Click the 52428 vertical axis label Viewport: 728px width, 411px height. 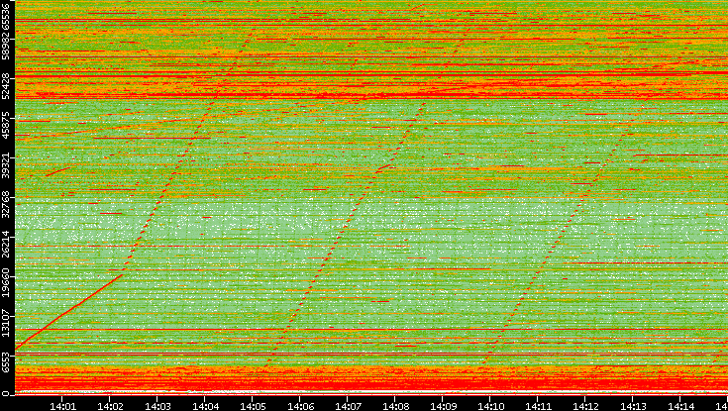coord(5,85)
